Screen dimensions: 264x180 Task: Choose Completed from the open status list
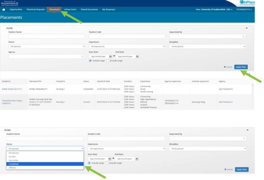pyautogui.click(x=45, y=164)
